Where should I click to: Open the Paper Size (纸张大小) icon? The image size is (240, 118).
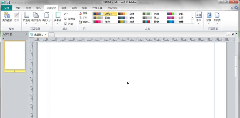(46, 15)
